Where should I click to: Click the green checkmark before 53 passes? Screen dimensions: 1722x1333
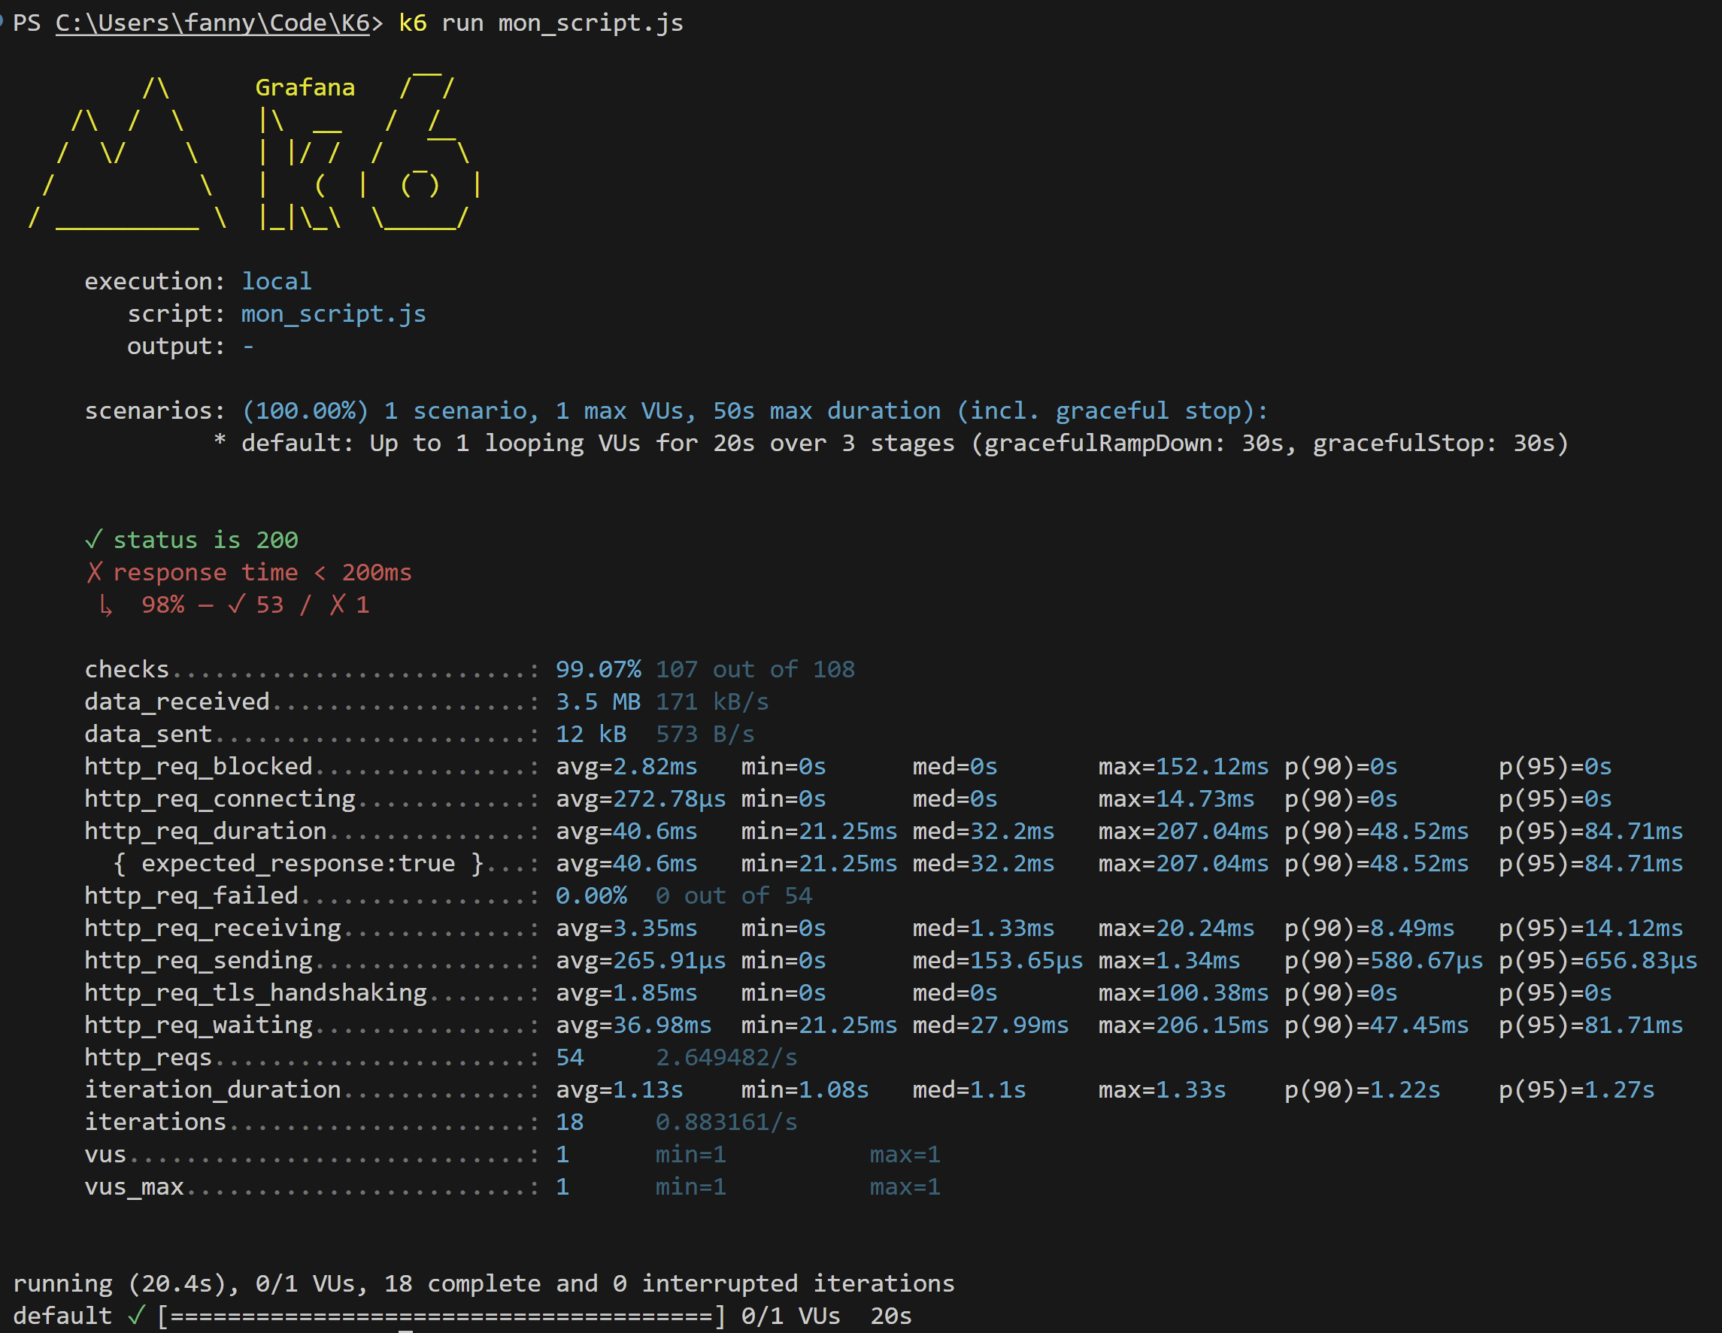pyautogui.click(x=236, y=604)
